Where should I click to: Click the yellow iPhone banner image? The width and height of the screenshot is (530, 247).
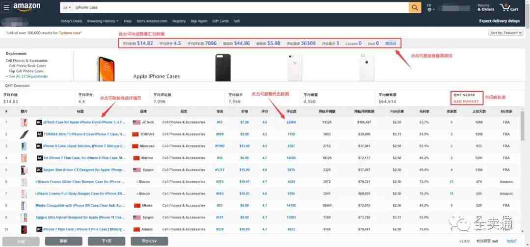[106, 69]
